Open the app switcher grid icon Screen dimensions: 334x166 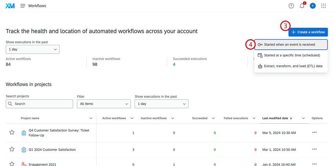click(323, 6)
